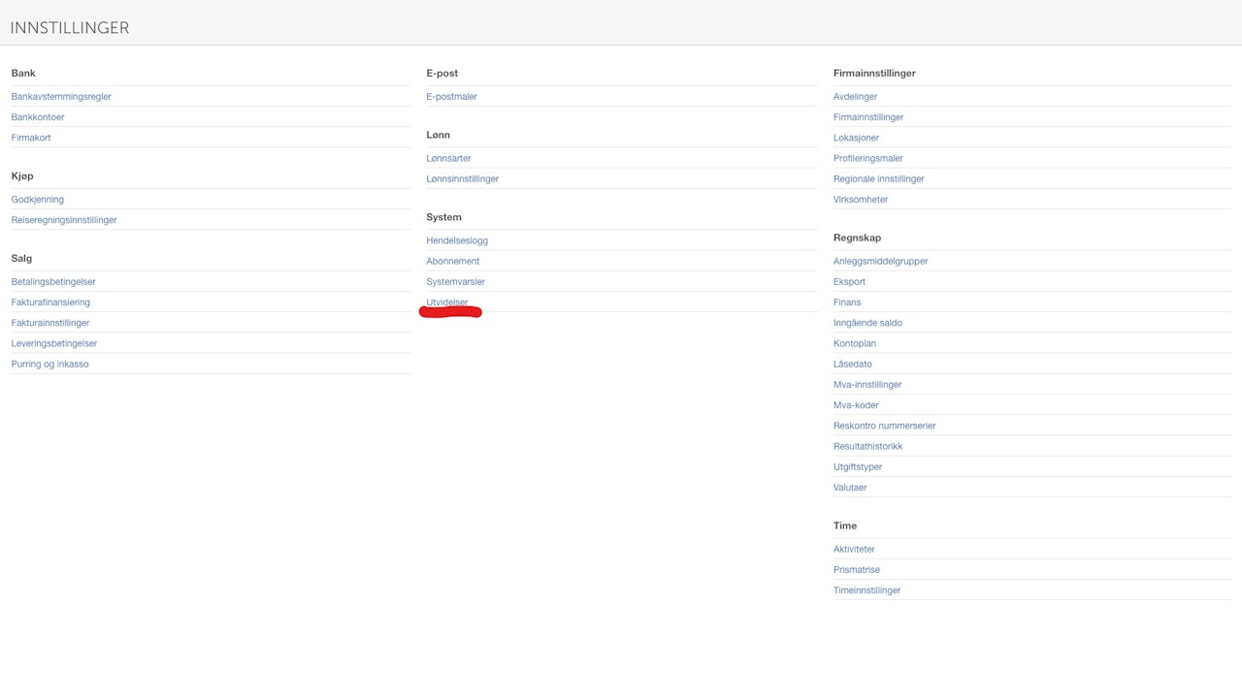Go to Finans settings
Image resolution: width=1242 pixels, height=699 pixels.
(x=847, y=302)
